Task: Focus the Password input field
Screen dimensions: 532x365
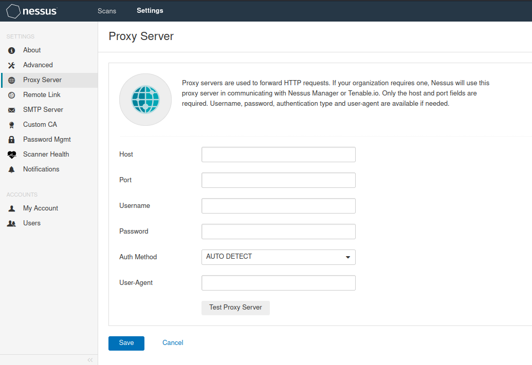Action: tap(279, 232)
